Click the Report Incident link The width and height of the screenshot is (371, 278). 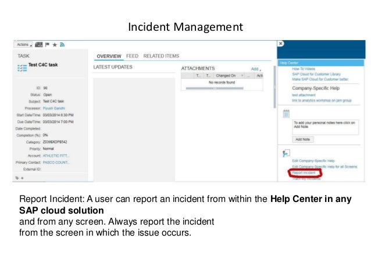(x=304, y=173)
